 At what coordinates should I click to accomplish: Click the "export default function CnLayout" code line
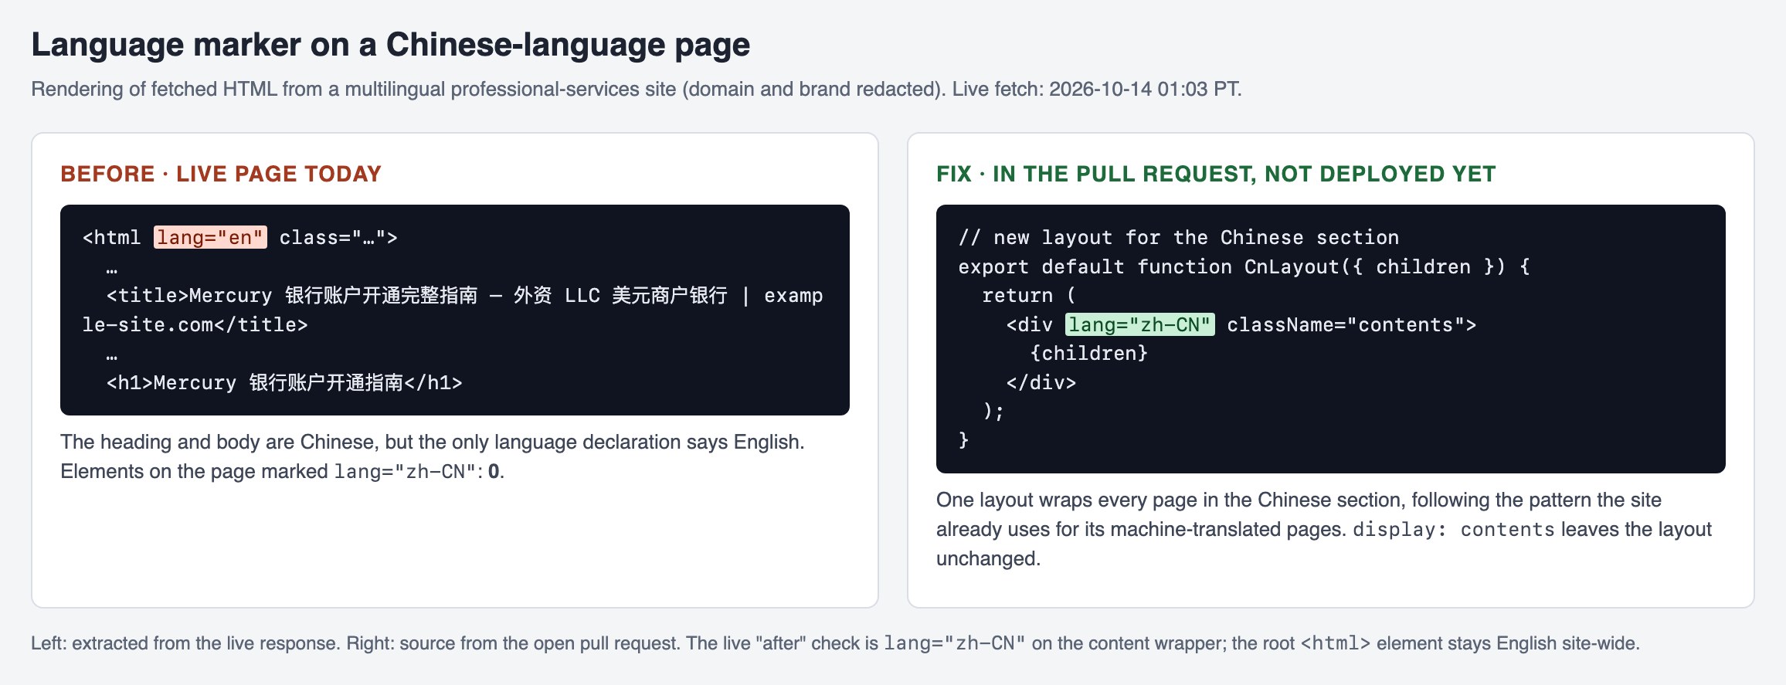click(1244, 266)
